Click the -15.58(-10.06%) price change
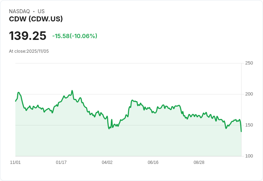 75,36
